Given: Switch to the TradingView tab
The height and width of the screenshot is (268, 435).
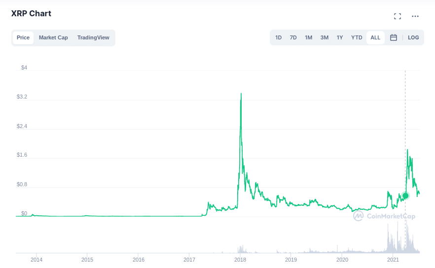Looking at the screenshot, I should tap(93, 37).
